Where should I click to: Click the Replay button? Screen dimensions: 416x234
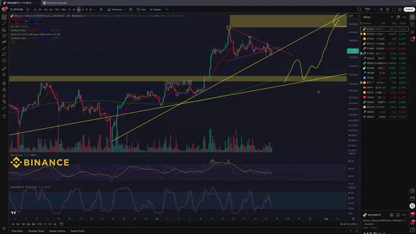coord(155,10)
